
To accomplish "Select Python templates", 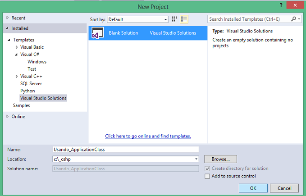I will [x=27, y=91].
